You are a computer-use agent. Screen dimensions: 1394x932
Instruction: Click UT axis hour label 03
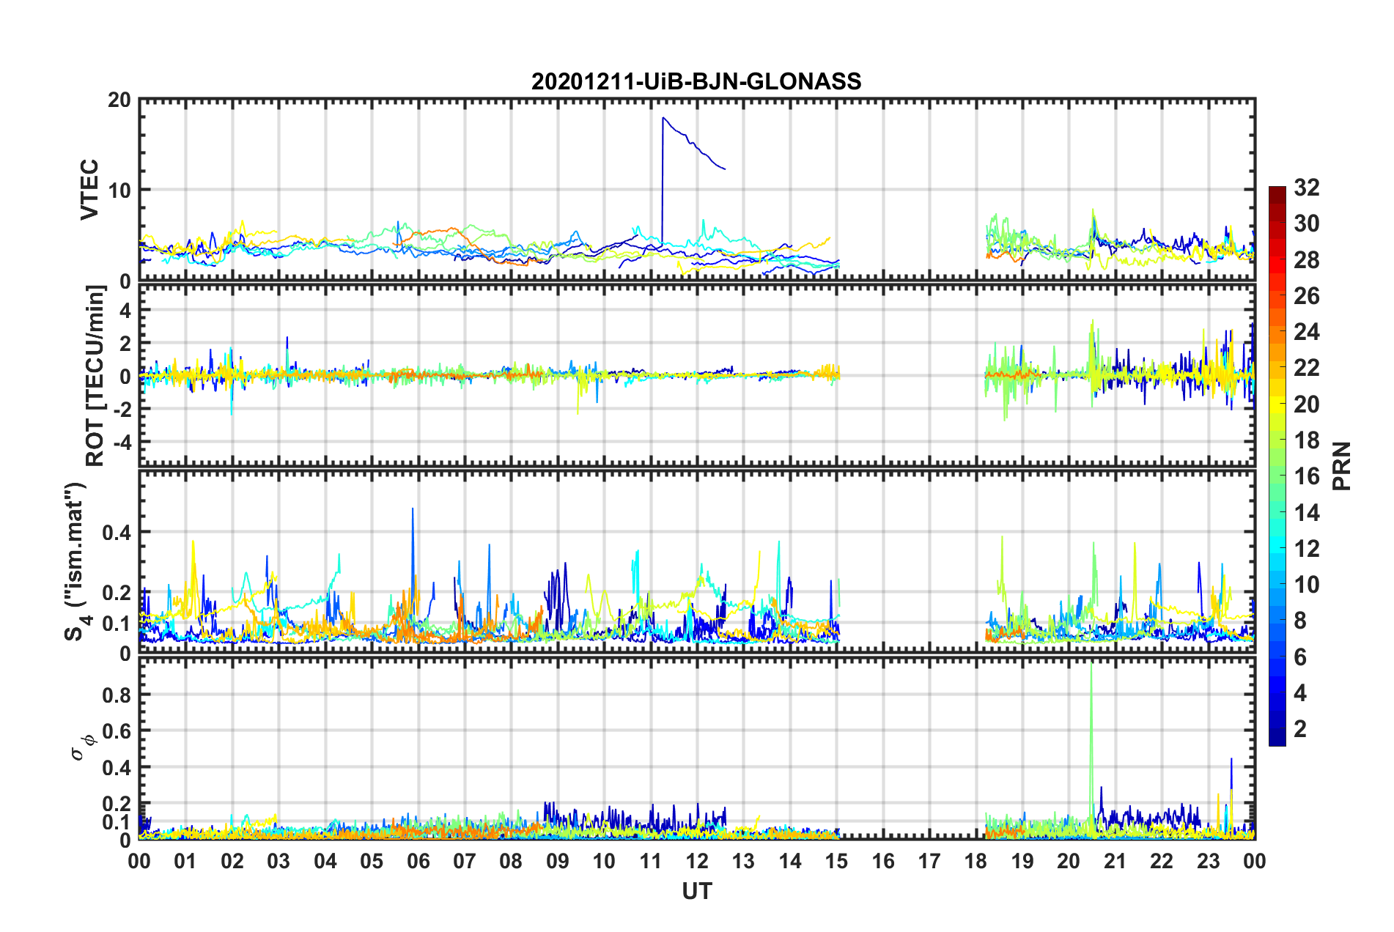279,861
